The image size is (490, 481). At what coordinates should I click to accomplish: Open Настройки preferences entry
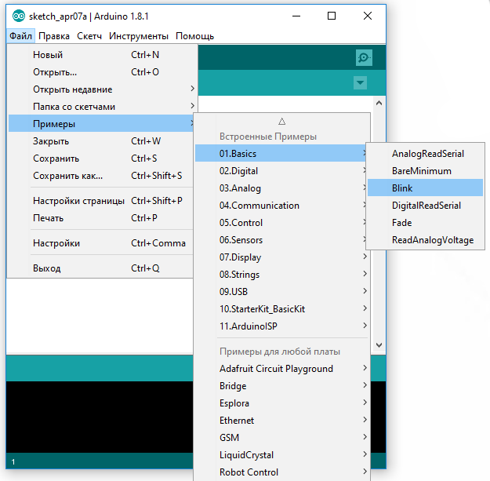[100, 243]
